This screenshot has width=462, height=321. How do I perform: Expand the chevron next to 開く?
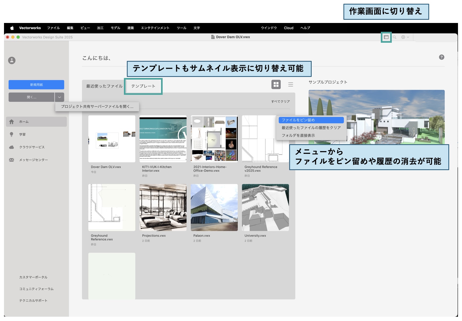pos(59,97)
